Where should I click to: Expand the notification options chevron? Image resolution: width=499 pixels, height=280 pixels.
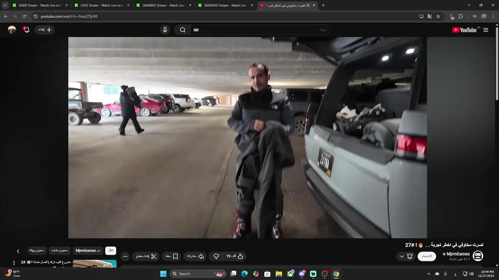[x=402, y=256]
